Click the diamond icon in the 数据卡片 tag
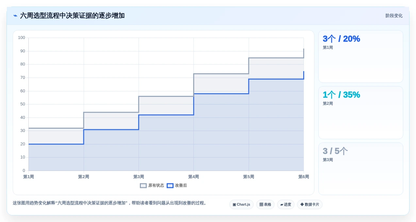 [x=302, y=205]
